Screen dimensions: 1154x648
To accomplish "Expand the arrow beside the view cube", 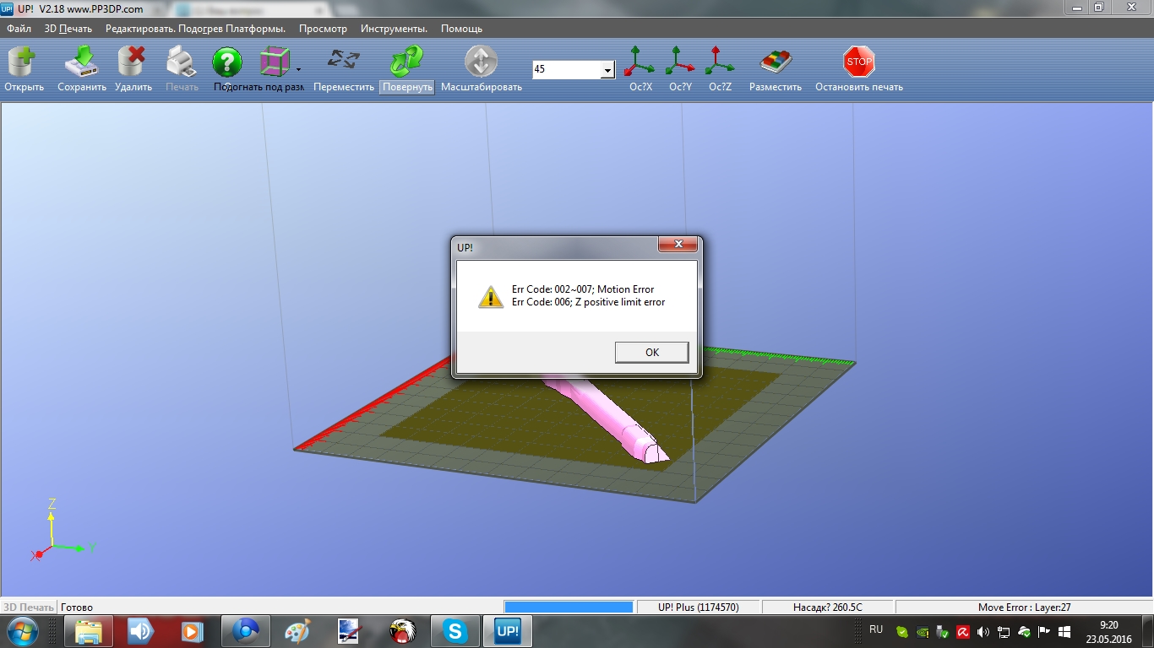I will click(x=298, y=71).
